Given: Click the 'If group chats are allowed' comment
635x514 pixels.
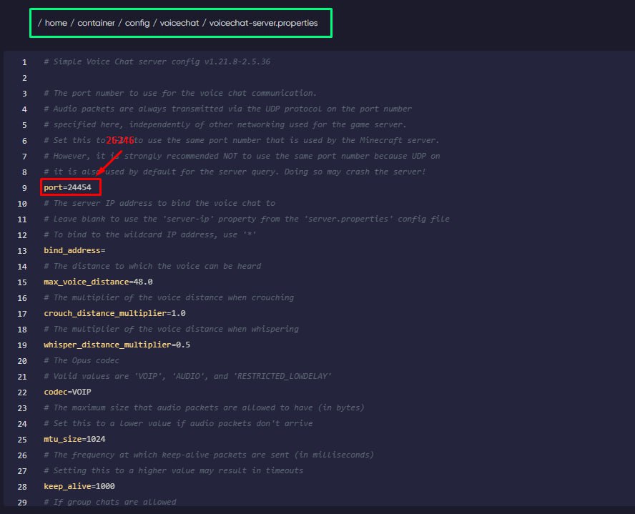Looking at the screenshot, I should (x=109, y=502).
